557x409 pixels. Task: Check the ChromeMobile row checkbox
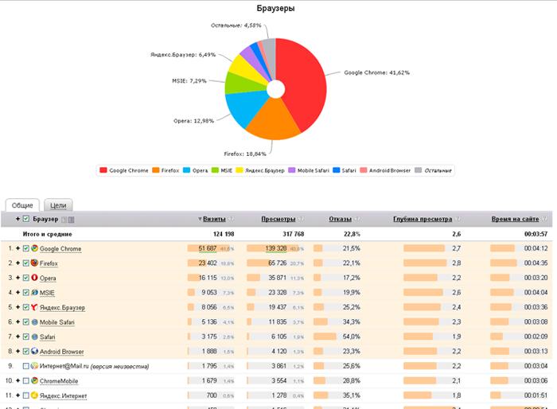[x=25, y=380]
